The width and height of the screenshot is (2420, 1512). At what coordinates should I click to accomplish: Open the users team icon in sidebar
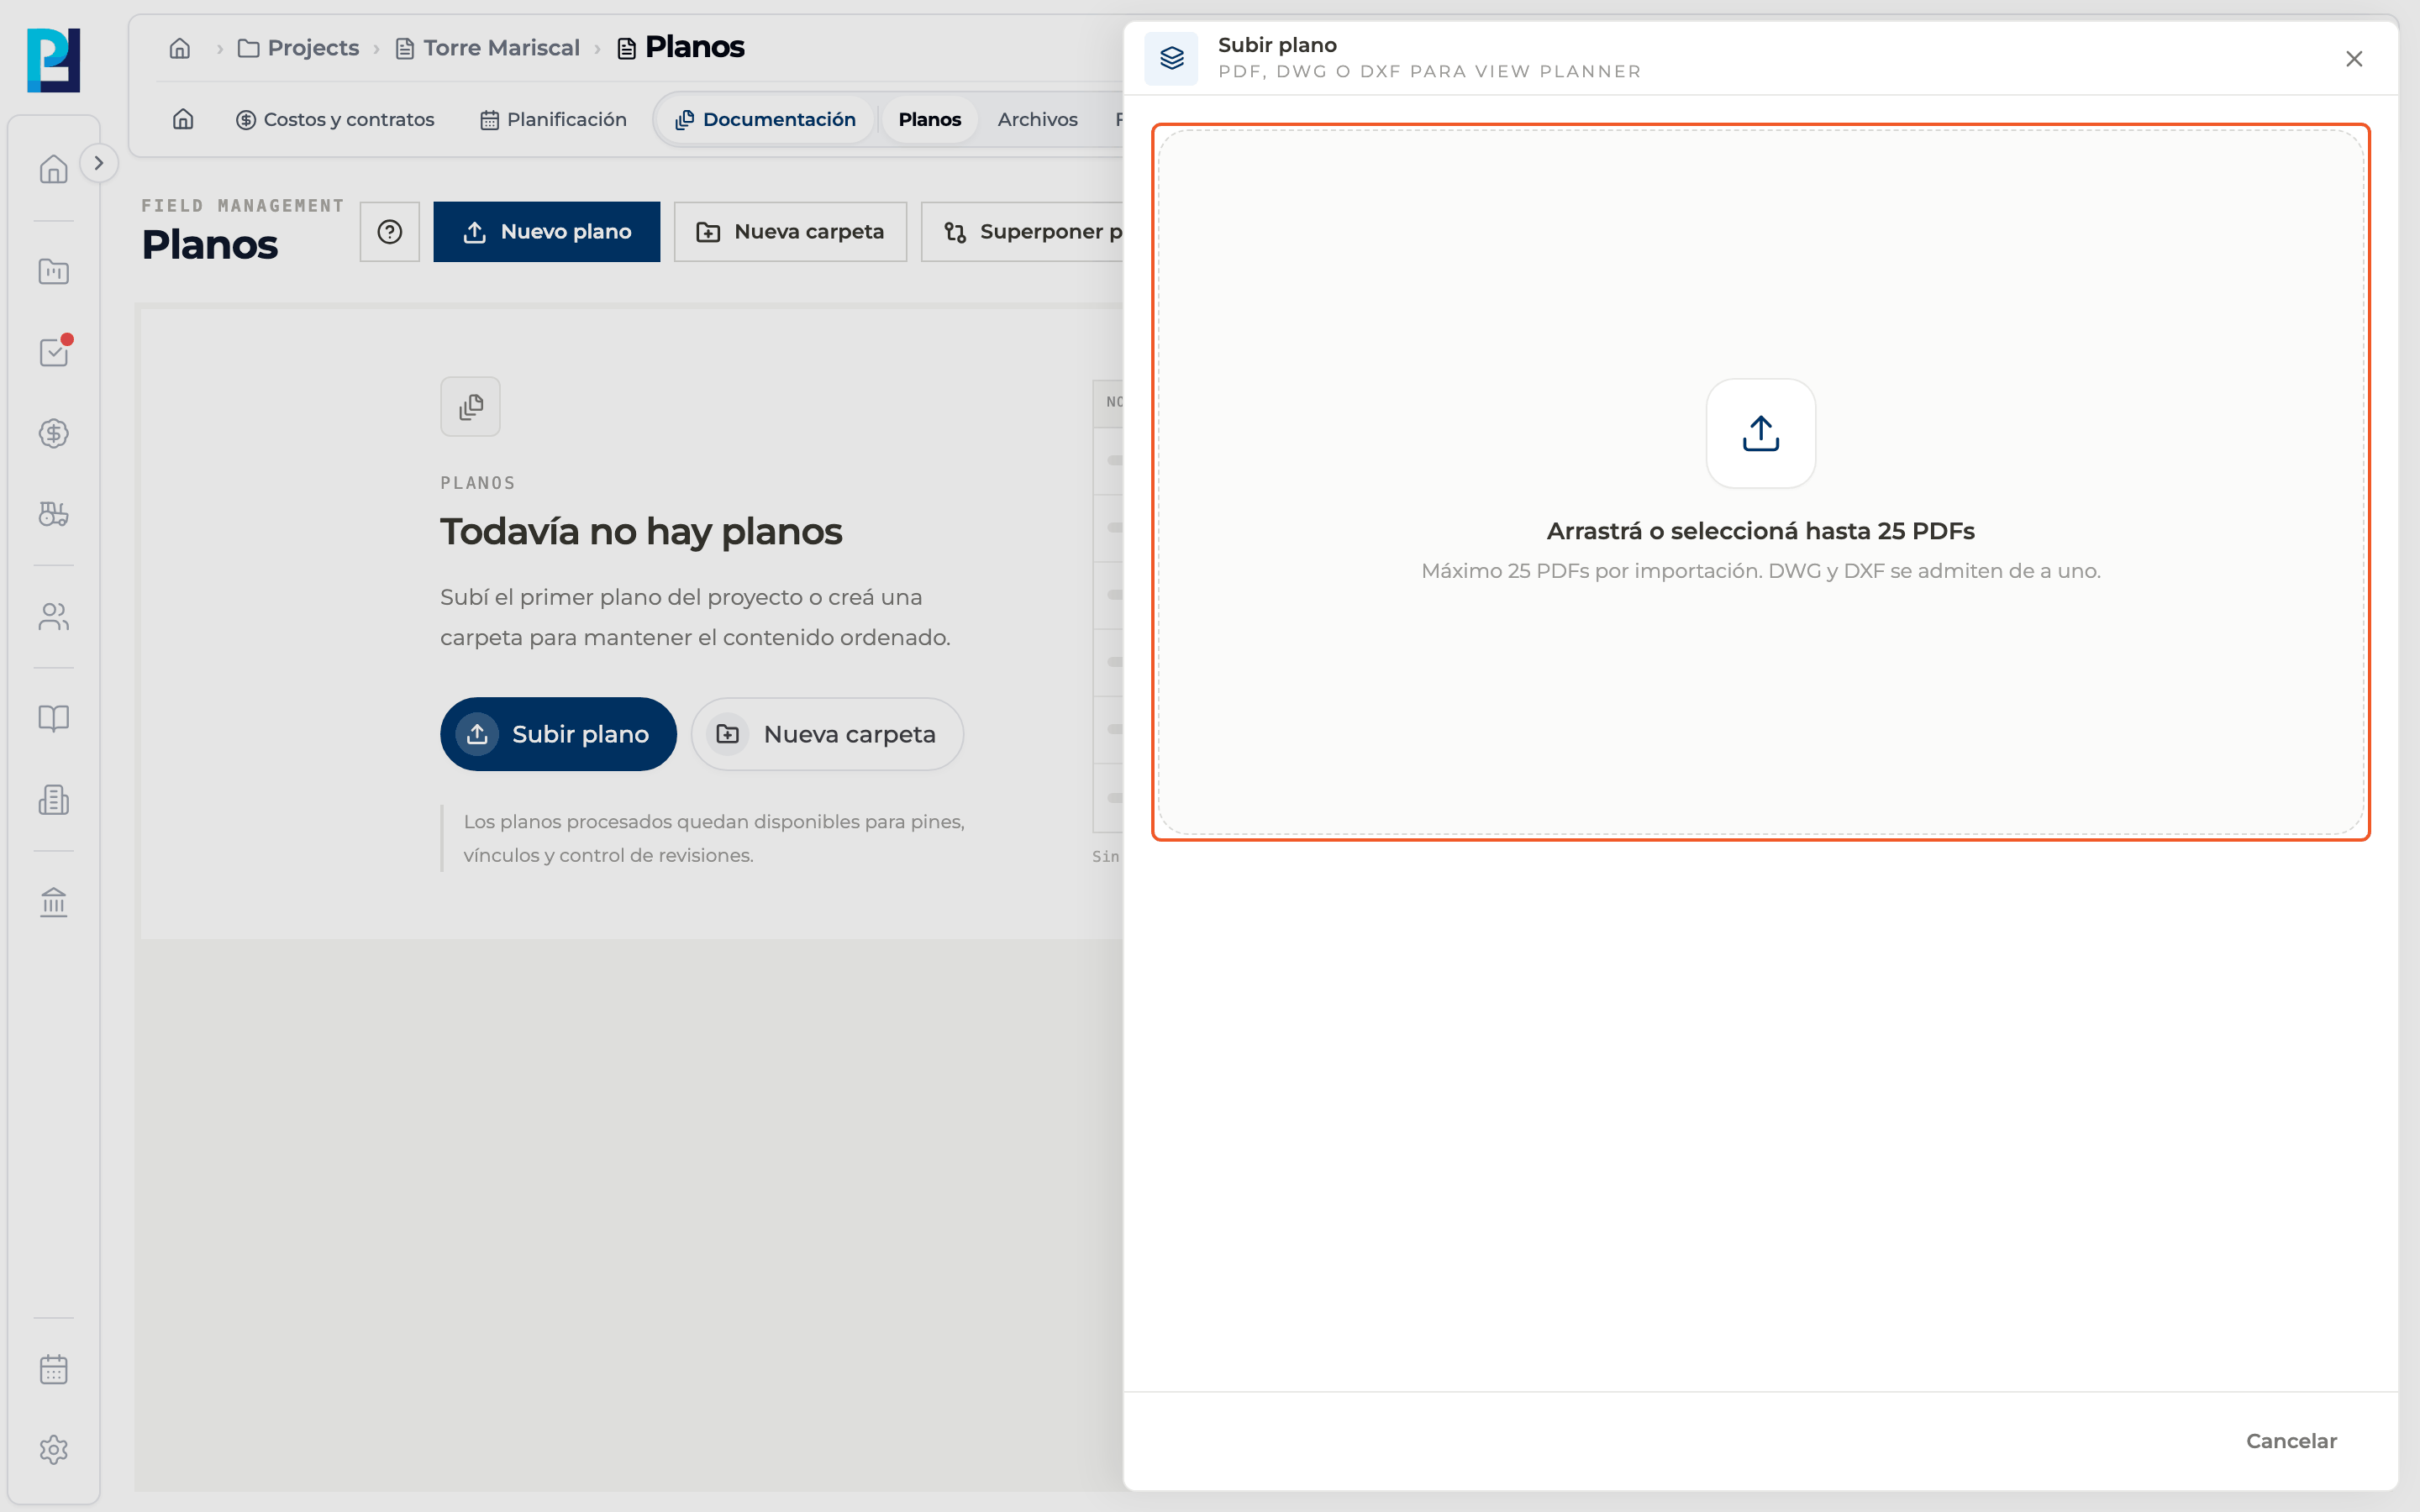[53, 617]
